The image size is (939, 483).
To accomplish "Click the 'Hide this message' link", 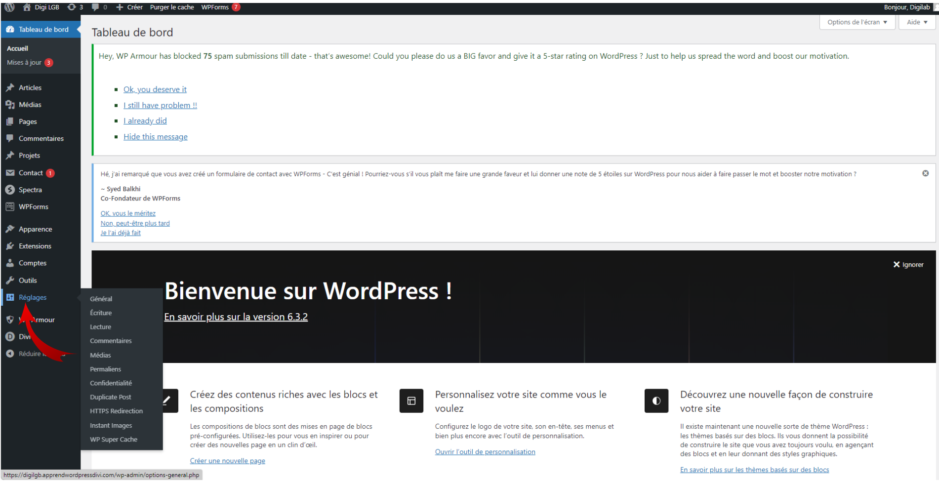I will tap(155, 137).
